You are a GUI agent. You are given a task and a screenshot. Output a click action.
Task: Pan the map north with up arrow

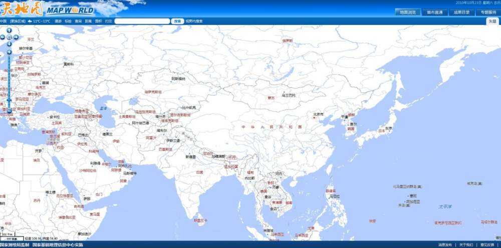click(9, 30)
